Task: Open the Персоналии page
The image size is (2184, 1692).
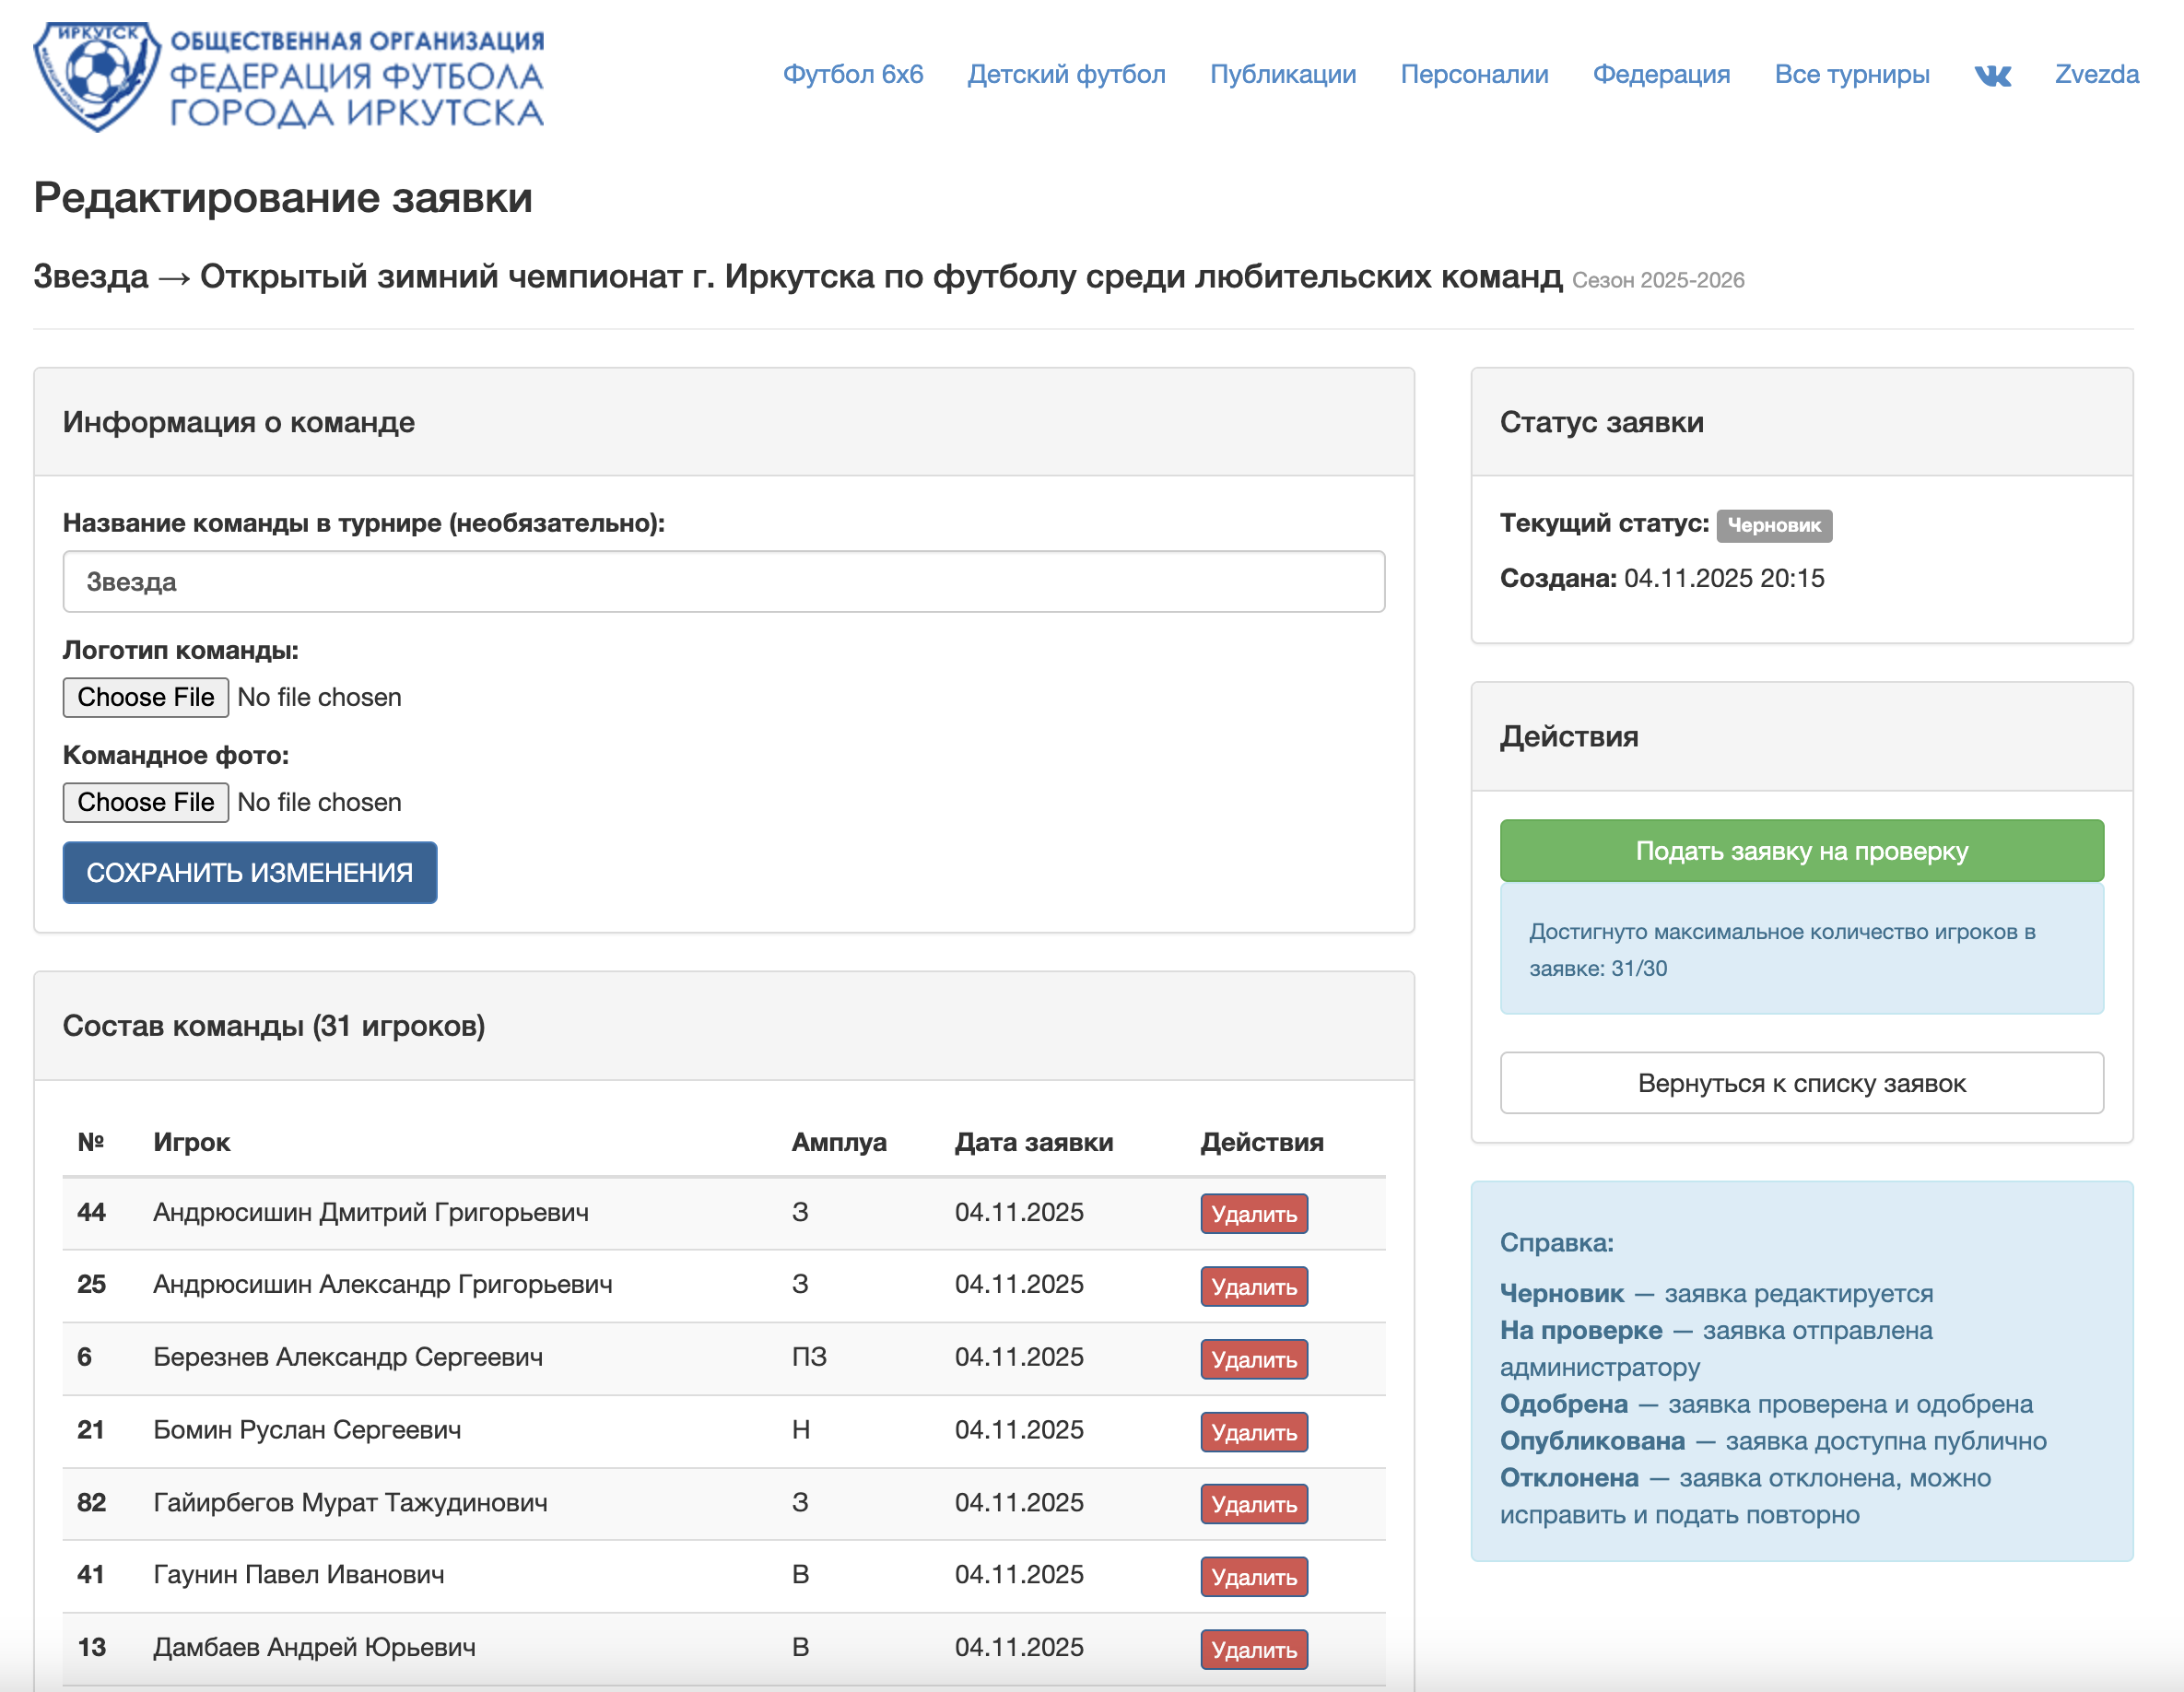Action: [1474, 75]
